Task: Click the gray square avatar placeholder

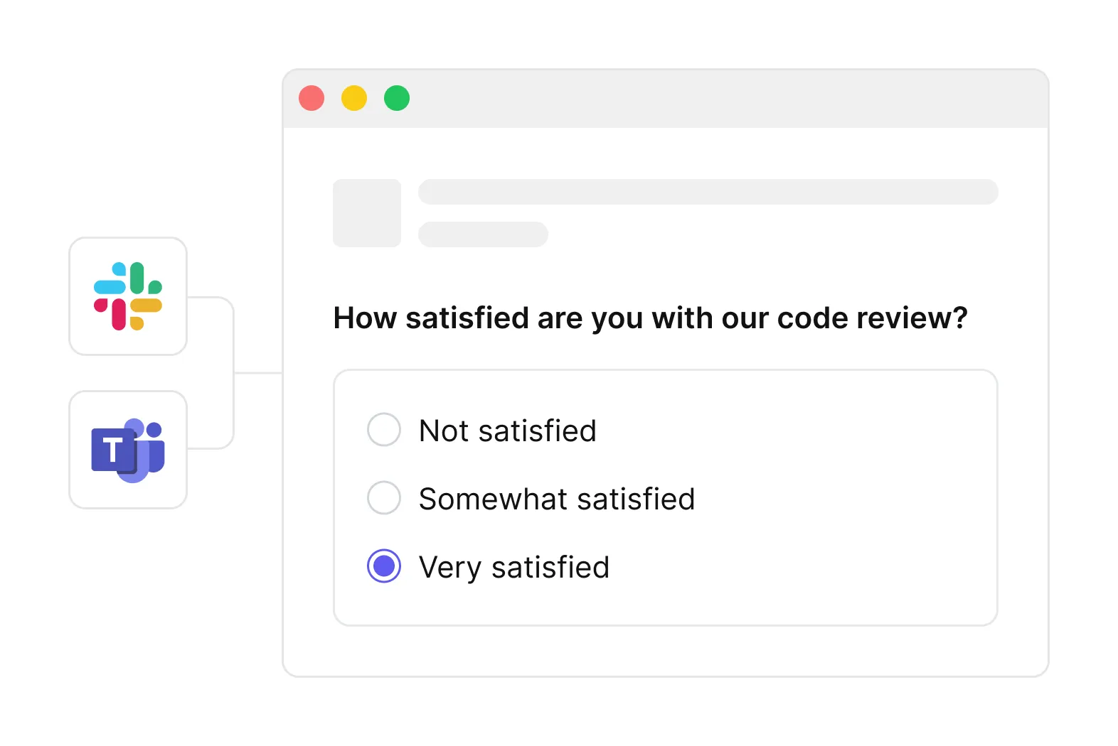Action: 367,213
